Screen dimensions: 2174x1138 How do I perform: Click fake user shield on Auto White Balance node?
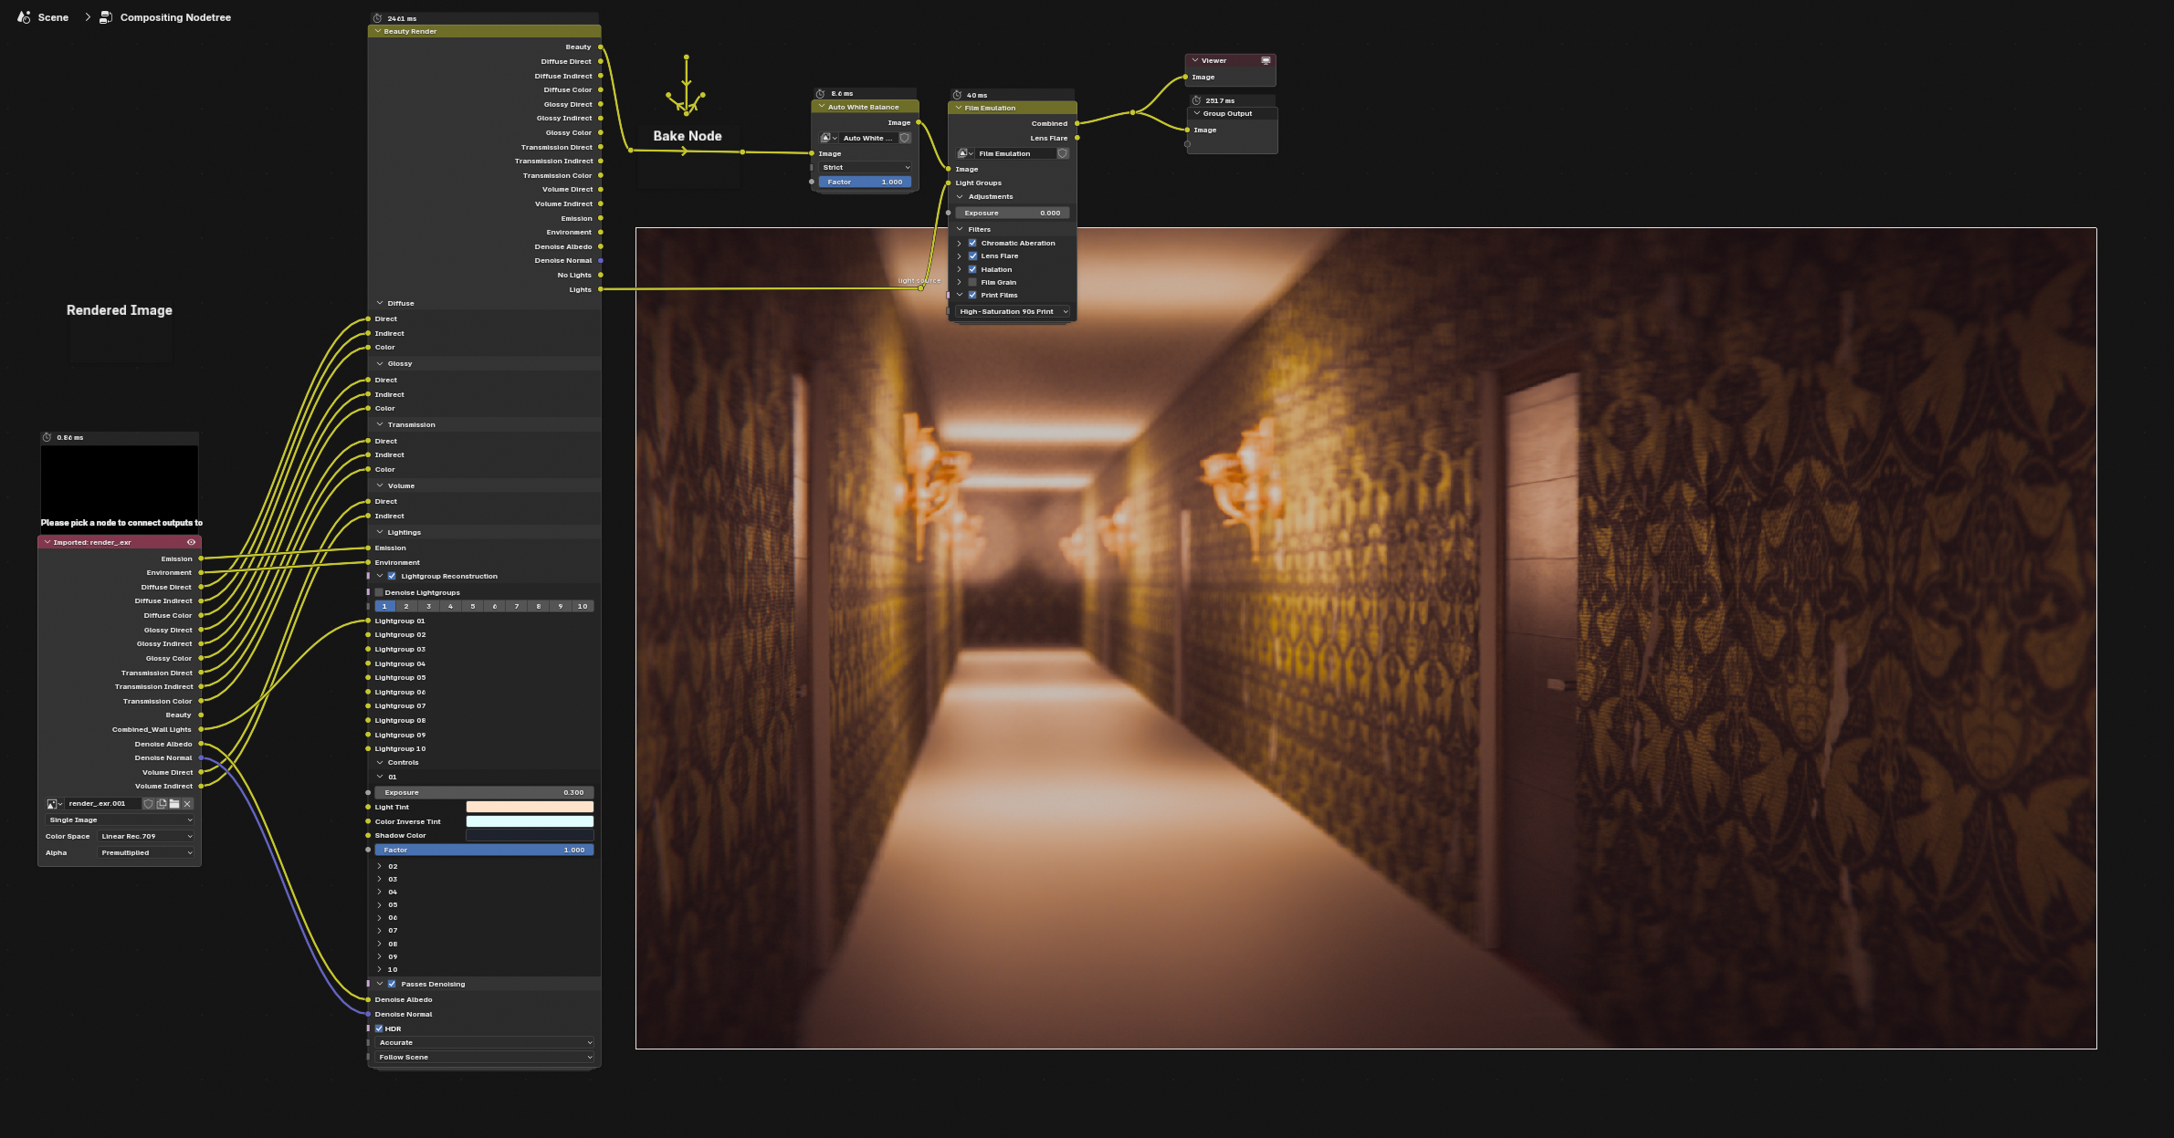click(x=905, y=138)
